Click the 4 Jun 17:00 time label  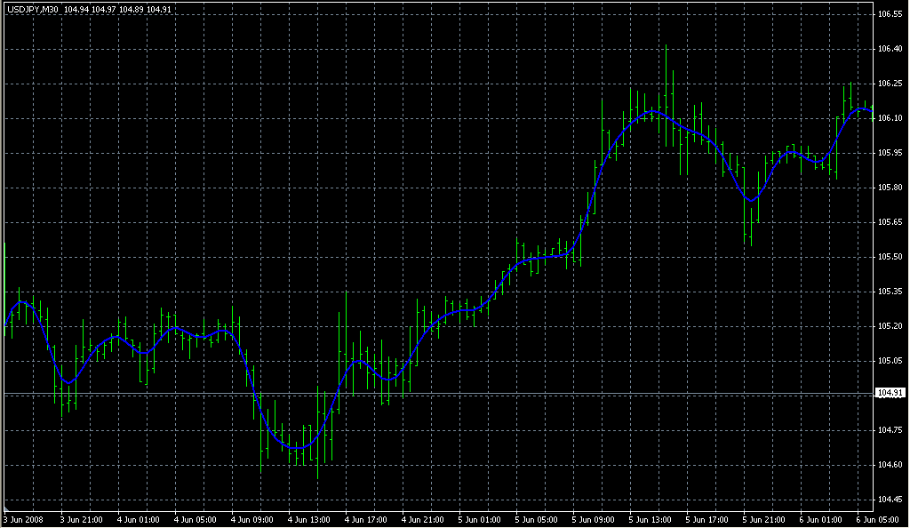coord(365,520)
